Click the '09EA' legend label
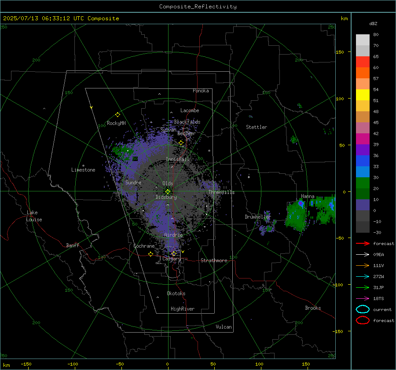This screenshot has width=396, height=370. pos(378,255)
